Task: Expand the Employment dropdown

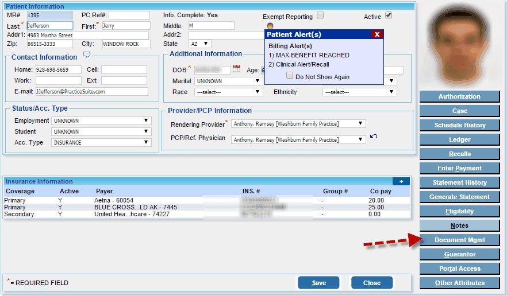Action: 101,121
